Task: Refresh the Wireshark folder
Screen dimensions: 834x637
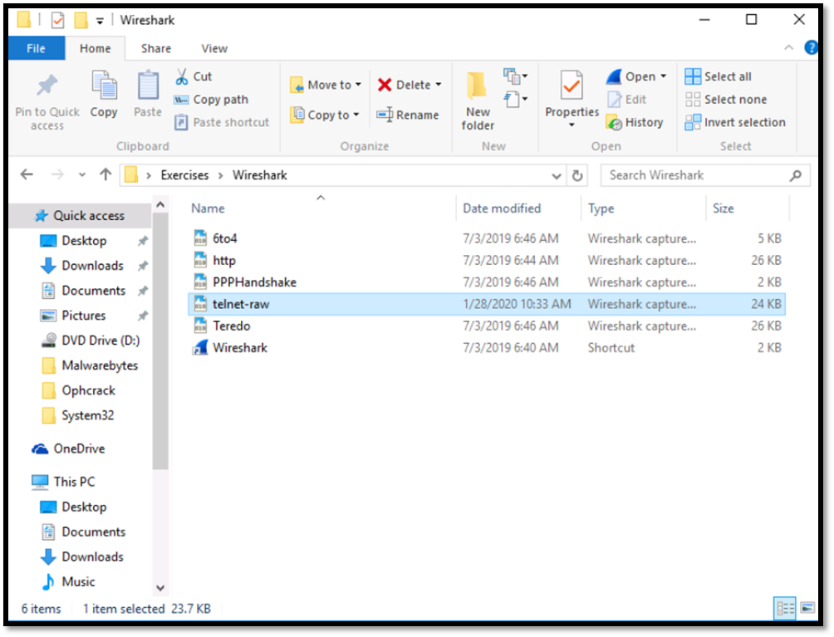Action: pyautogui.click(x=577, y=175)
